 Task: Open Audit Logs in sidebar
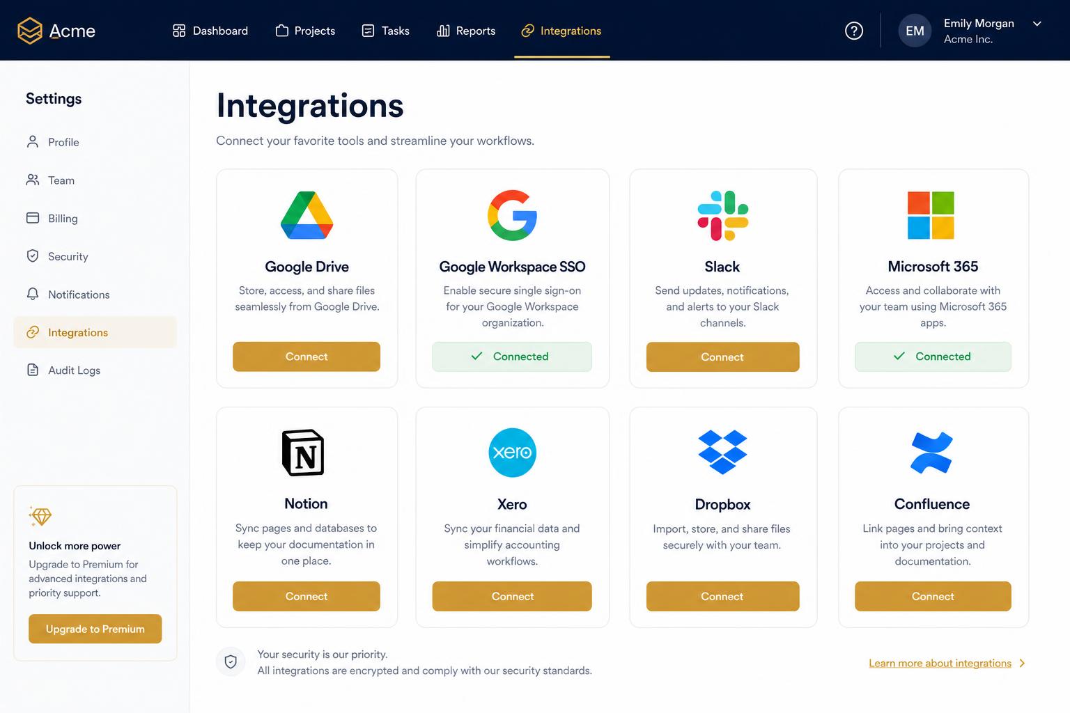coord(95,370)
